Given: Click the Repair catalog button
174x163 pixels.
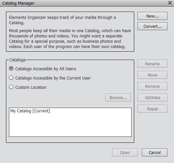Looking at the screenshot, I should coord(152,109).
